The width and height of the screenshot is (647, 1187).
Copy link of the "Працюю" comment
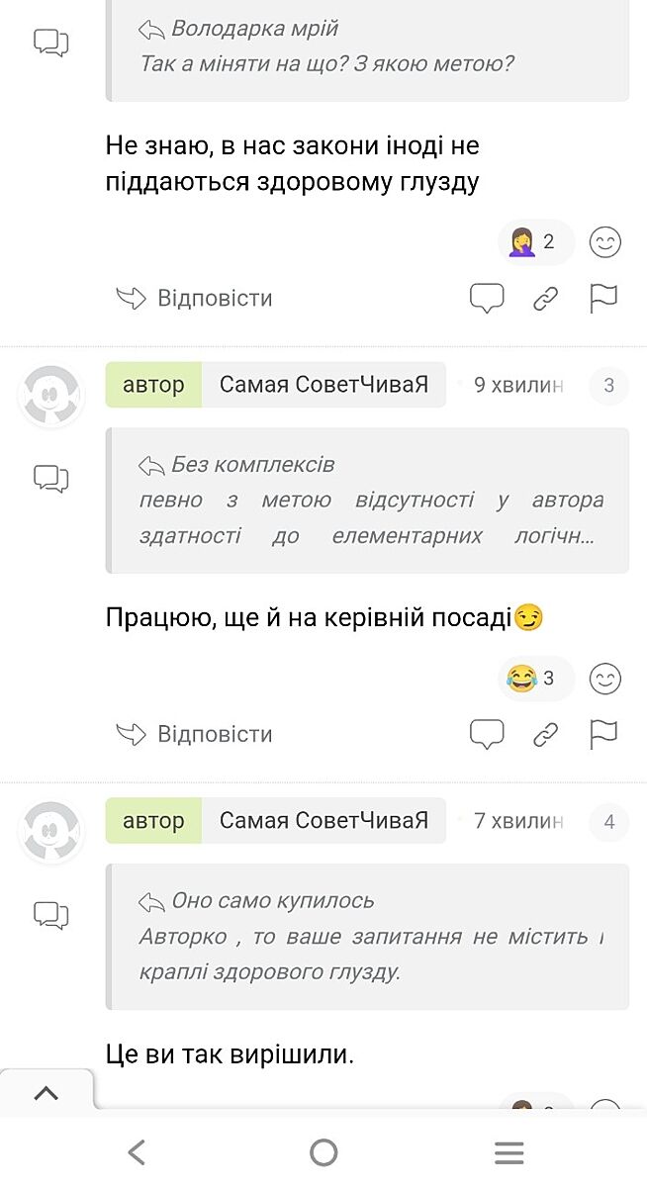[546, 735]
